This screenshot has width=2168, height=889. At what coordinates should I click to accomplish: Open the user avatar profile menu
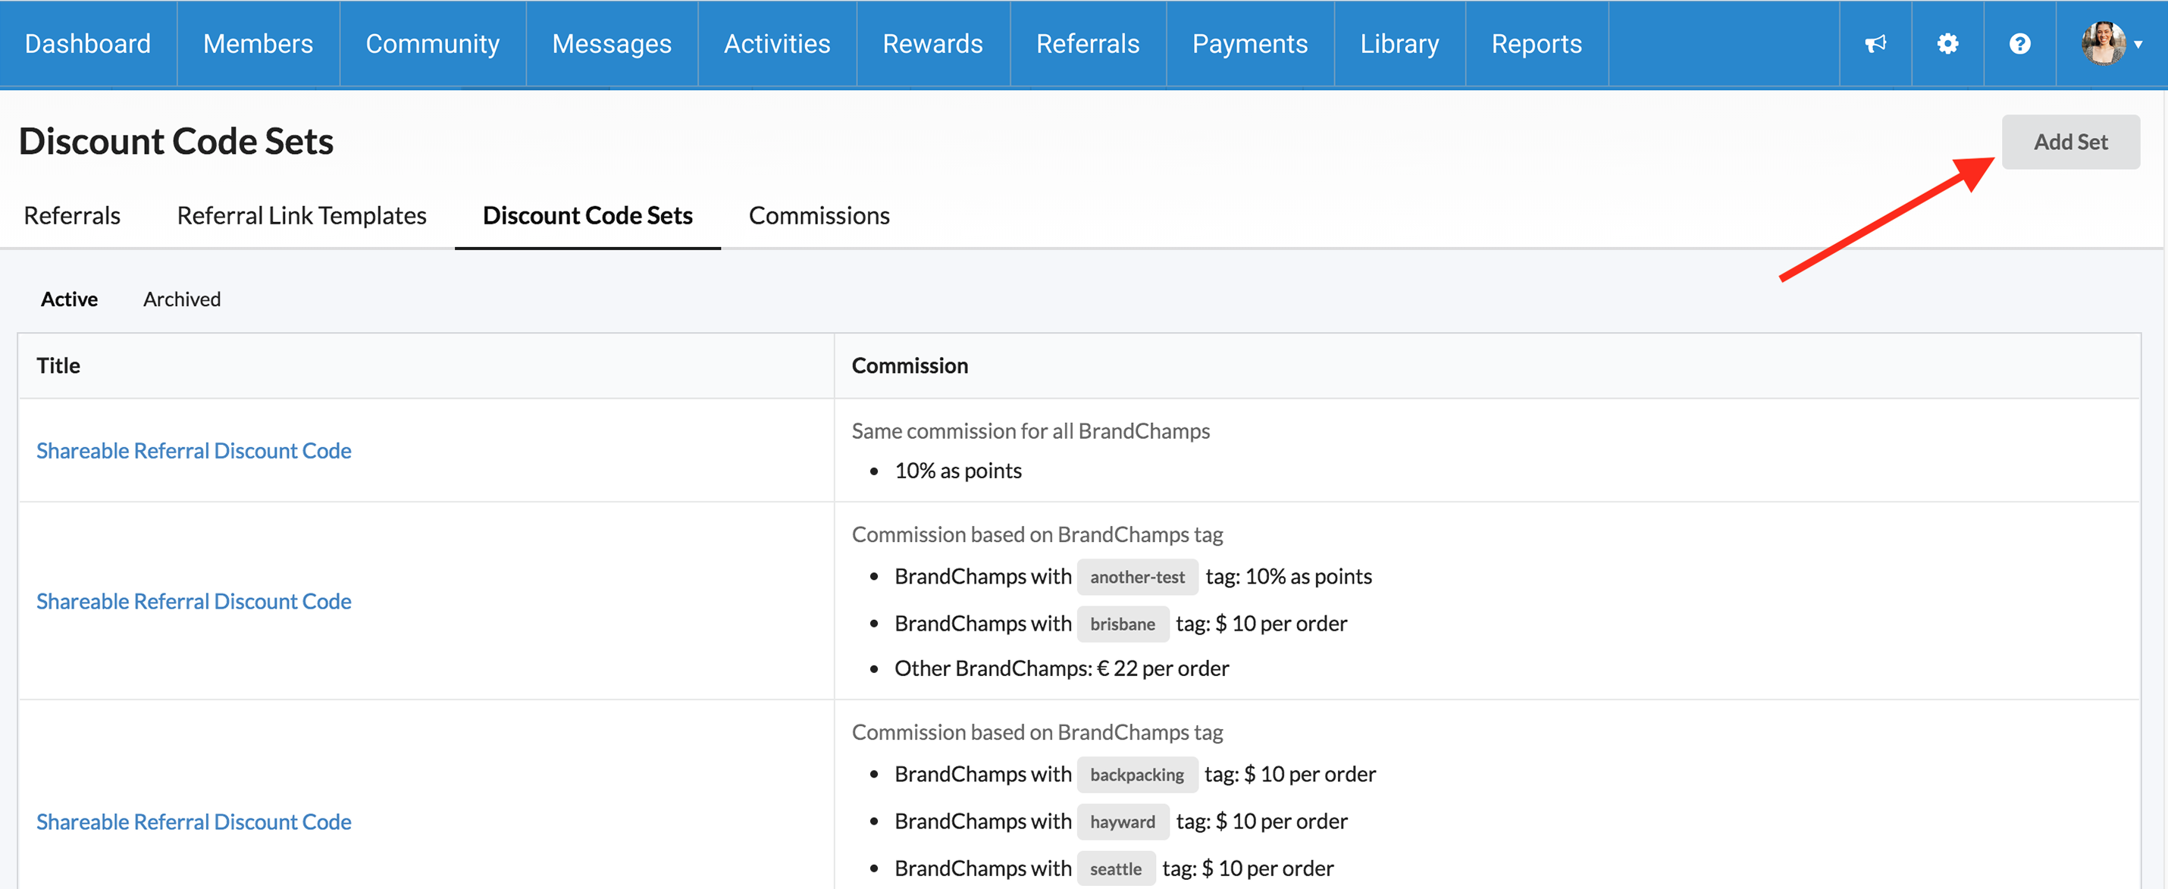2110,44
